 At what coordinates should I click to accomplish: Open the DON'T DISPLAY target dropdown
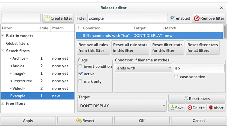click(122, 106)
